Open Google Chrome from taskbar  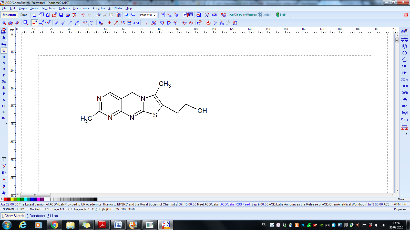click(54, 225)
